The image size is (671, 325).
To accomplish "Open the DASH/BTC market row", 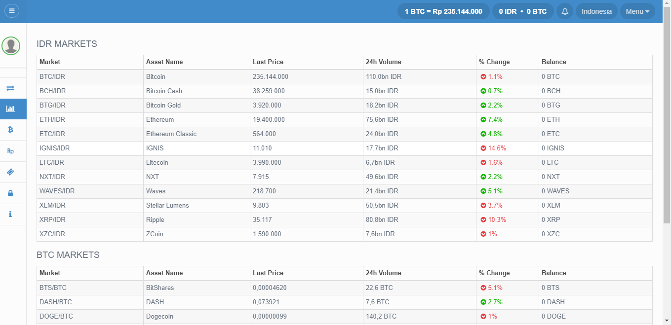I will tap(345, 302).
